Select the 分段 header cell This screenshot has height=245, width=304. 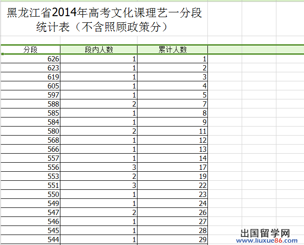tap(30, 49)
